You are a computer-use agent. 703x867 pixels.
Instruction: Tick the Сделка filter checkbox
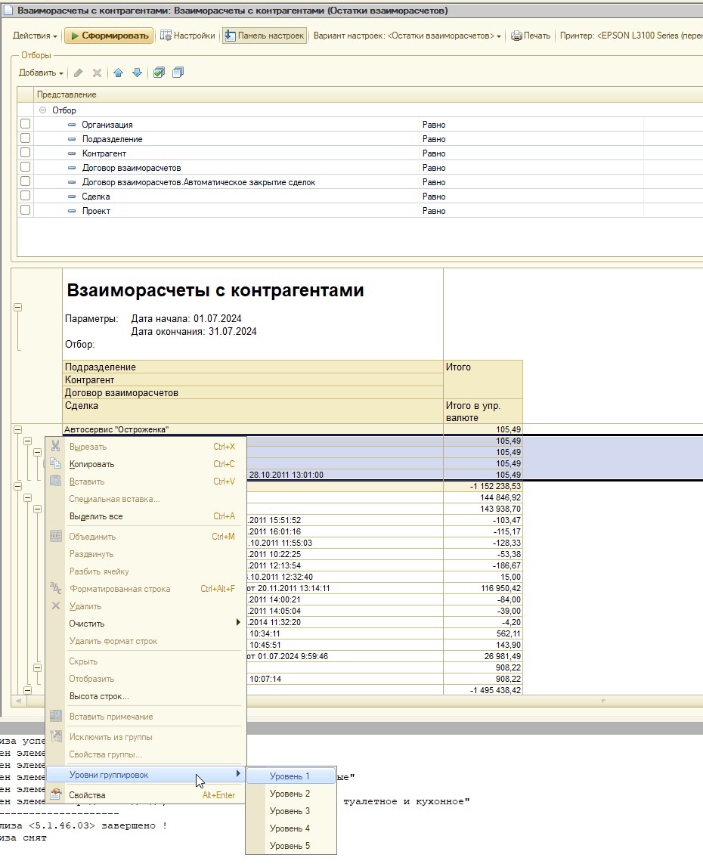(x=26, y=196)
